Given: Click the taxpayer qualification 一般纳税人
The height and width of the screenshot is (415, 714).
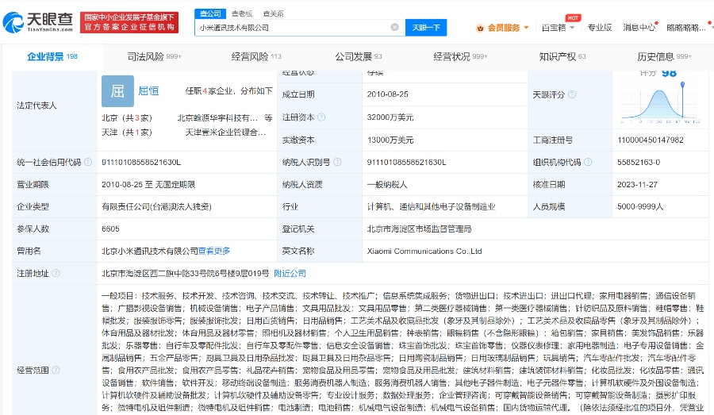Looking at the screenshot, I should click(x=387, y=185).
